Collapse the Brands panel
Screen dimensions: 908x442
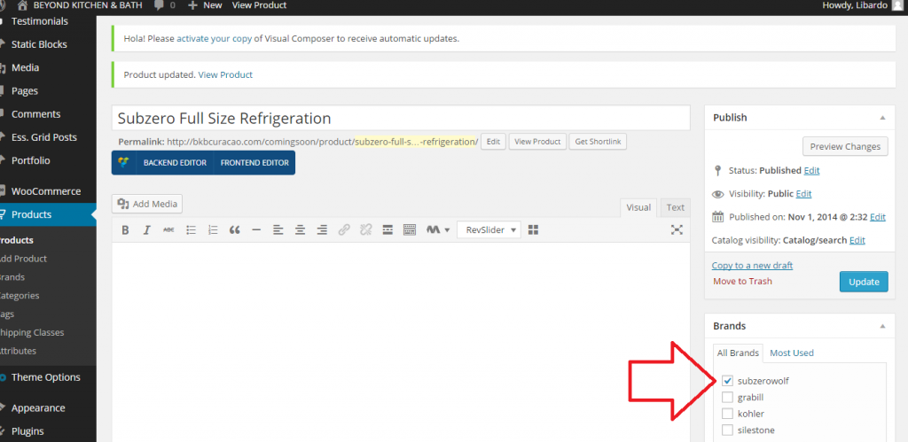(881, 326)
